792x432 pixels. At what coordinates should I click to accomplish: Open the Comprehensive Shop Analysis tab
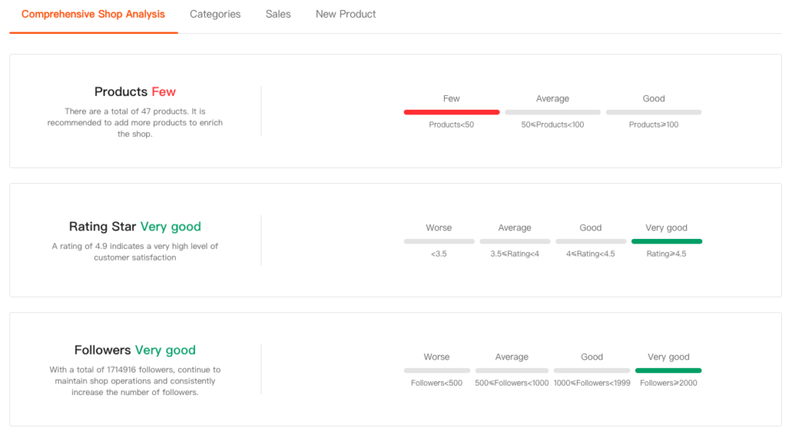coord(93,14)
